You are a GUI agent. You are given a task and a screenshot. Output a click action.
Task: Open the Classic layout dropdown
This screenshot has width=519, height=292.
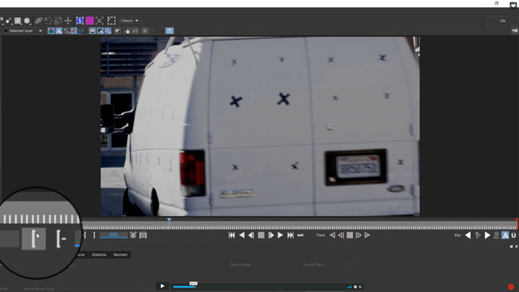(129, 21)
